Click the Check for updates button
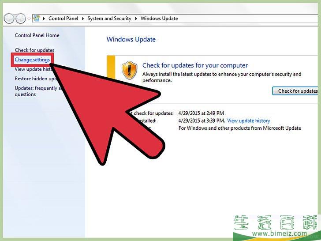 pos(296,91)
